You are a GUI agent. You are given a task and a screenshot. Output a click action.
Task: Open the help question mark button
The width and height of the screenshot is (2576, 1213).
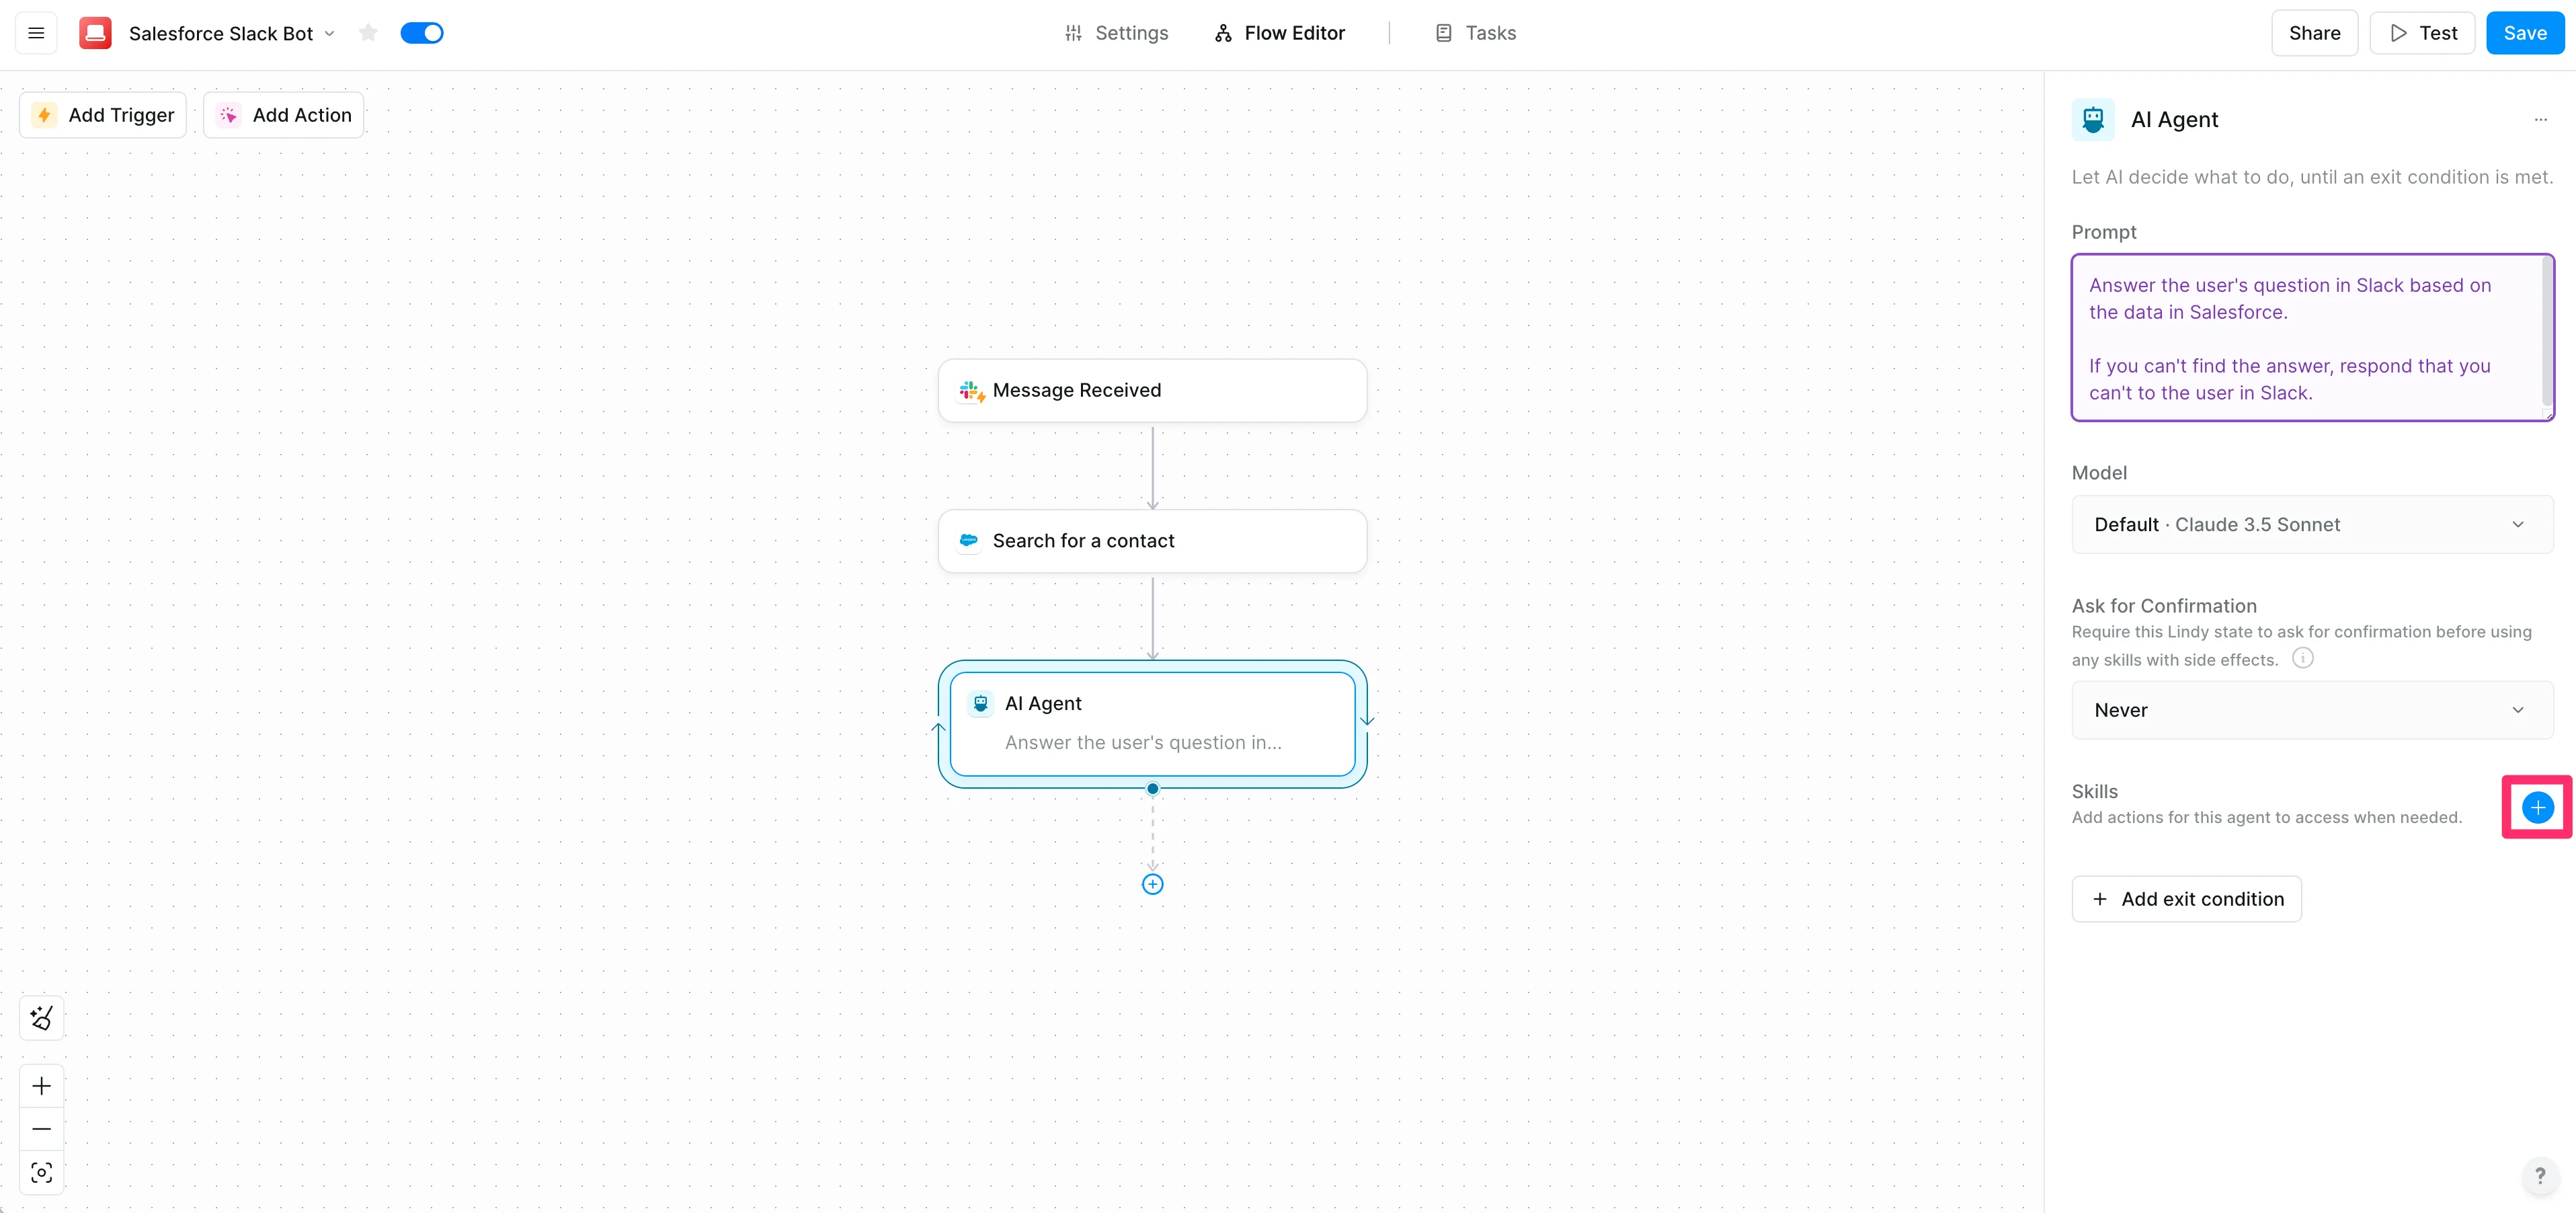(2539, 1176)
